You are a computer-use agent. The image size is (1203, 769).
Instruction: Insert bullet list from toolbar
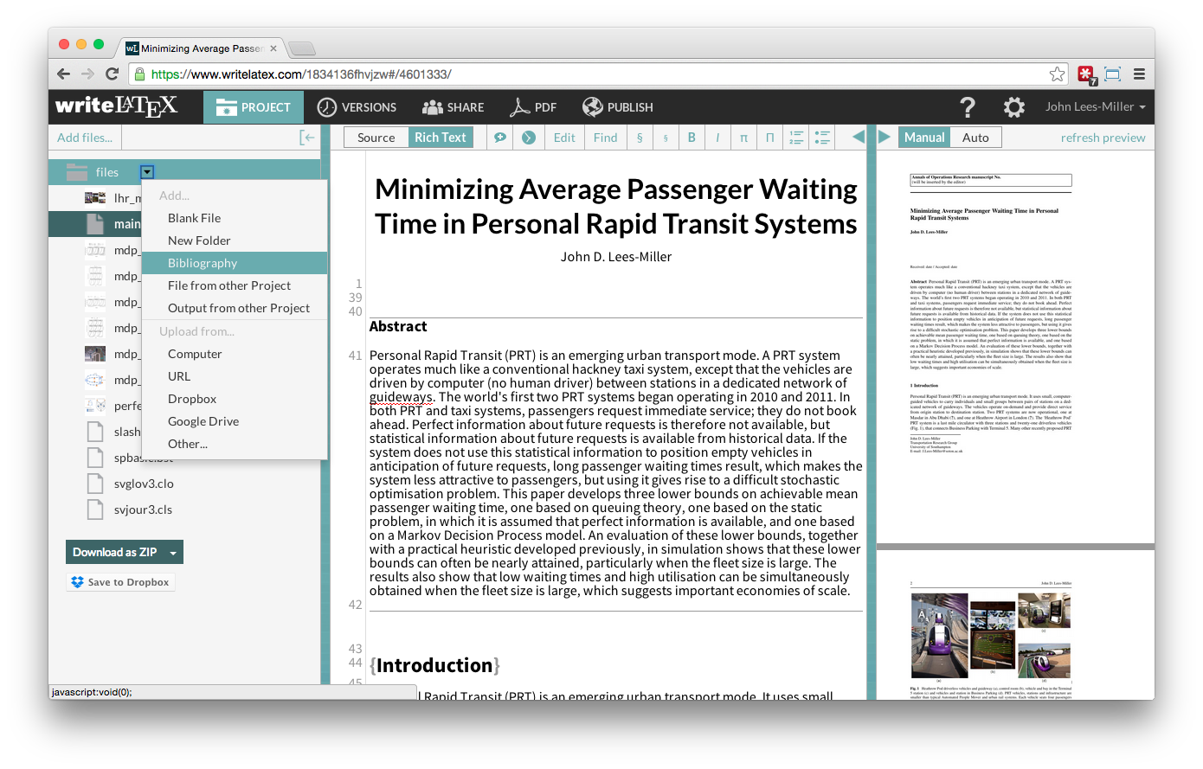[x=822, y=138]
